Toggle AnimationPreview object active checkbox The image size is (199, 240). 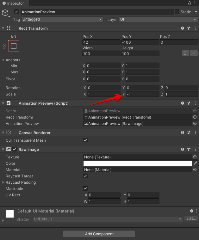[16, 12]
